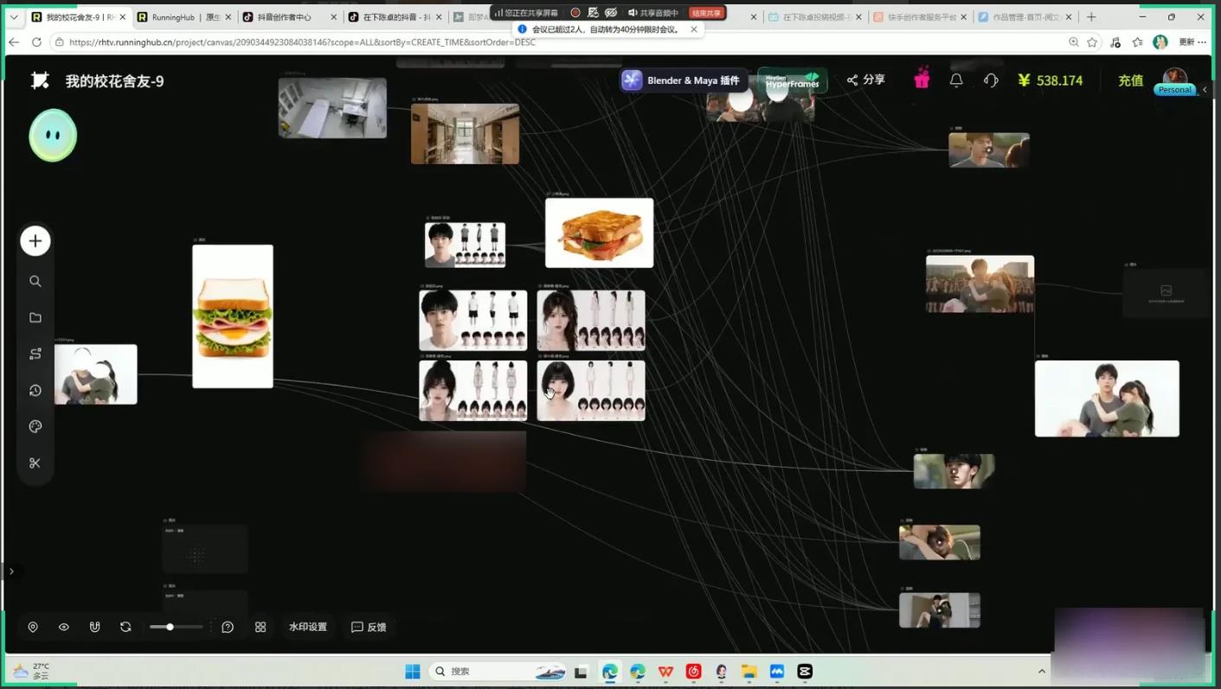Switch to the 作品管理 browser tab
This screenshot has width=1221, height=689.
[1025, 16]
